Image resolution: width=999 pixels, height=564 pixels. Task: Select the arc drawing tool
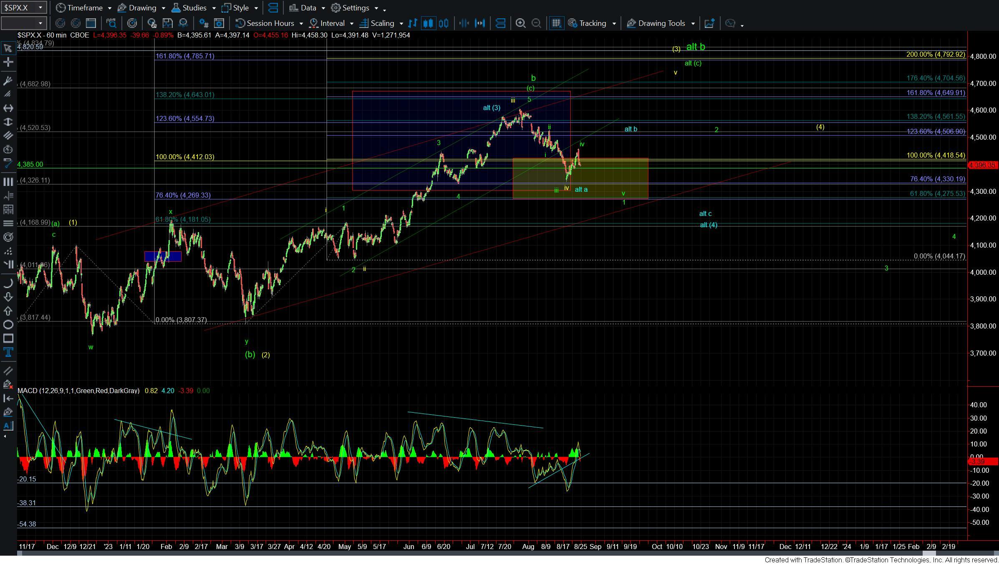click(x=8, y=283)
